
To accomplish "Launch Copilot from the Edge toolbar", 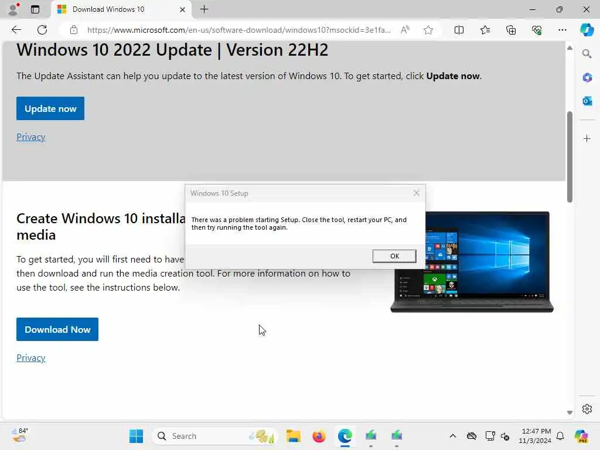I will click(587, 30).
